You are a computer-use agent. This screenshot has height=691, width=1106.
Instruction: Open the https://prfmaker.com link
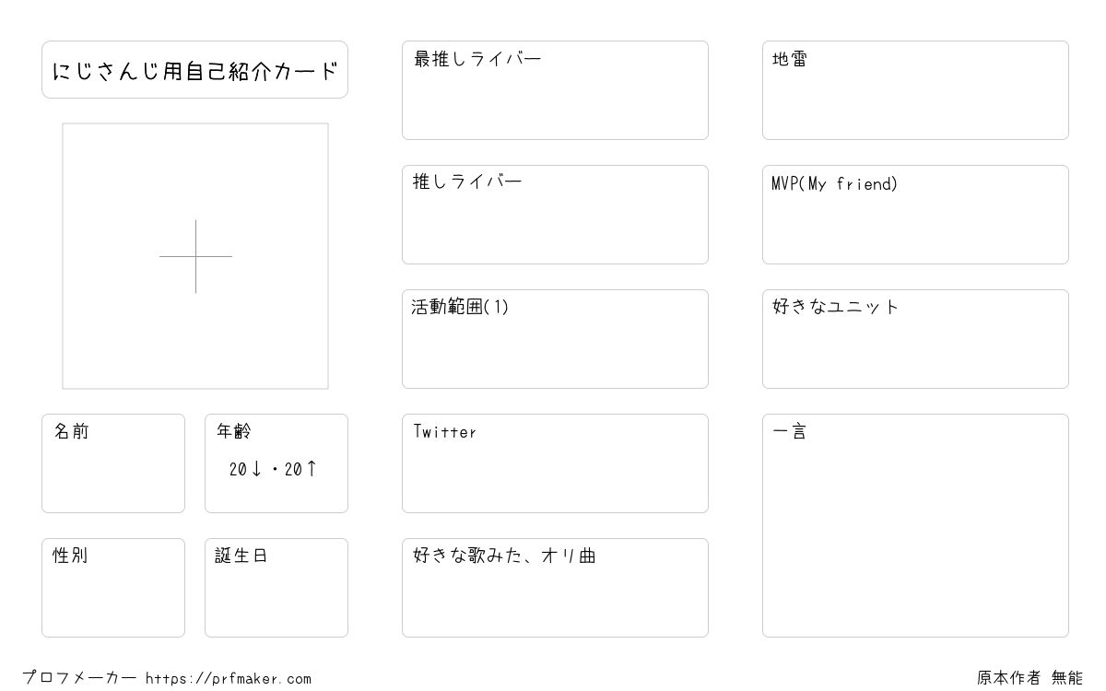[229, 679]
